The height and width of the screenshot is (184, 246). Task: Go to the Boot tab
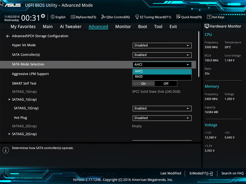(x=142, y=27)
